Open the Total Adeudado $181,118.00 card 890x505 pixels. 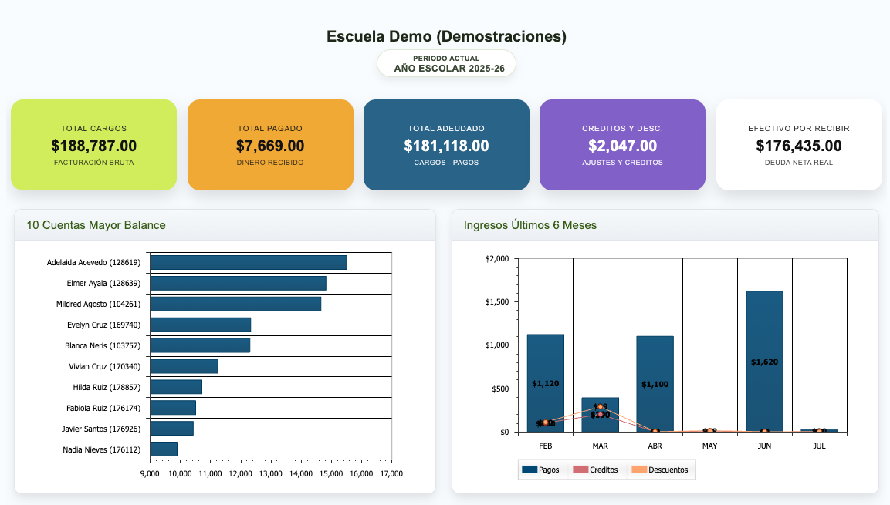coord(446,145)
